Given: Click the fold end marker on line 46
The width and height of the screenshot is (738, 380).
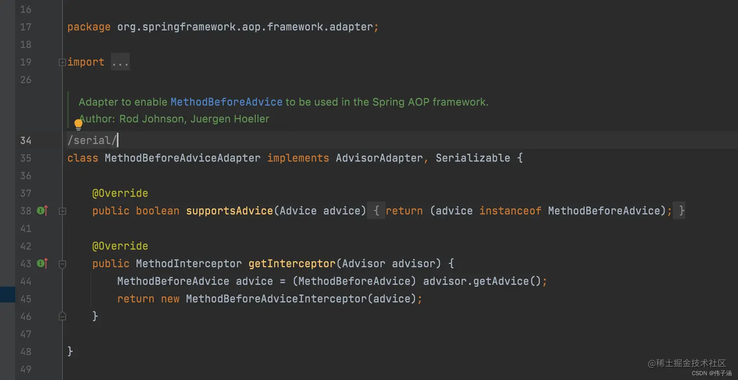Looking at the screenshot, I should [62, 316].
